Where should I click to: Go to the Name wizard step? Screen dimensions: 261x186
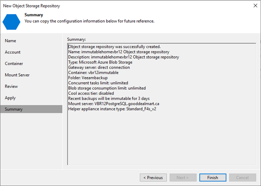point(11,41)
